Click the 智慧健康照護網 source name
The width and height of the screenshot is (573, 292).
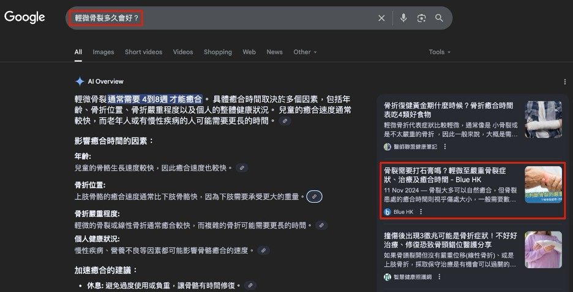(413, 277)
